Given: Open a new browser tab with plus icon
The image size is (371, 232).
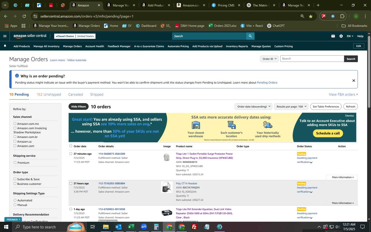Looking at the screenshot, I should [318, 5].
